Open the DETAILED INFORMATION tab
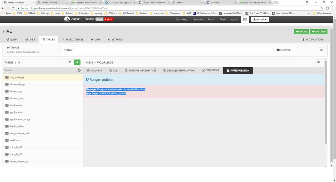This screenshot has width=336, height=182. point(179,71)
